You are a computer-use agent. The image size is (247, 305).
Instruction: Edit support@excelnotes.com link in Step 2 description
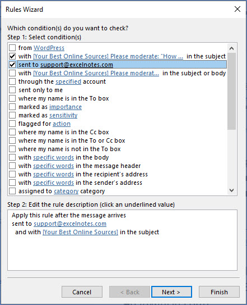click(x=70, y=224)
